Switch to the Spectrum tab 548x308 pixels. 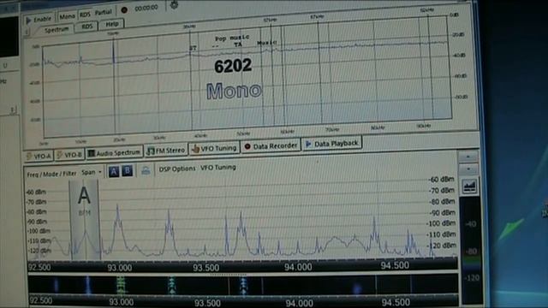(x=57, y=30)
